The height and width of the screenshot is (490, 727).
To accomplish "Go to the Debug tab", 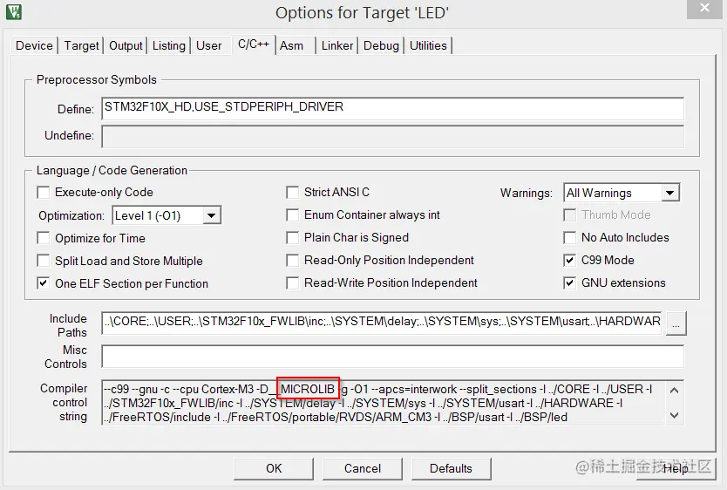I will (381, 45).
